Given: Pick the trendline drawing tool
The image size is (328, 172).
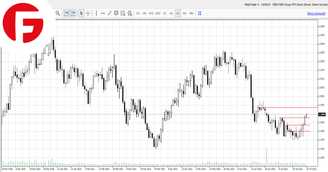Looking at the screenshot, I should click(x=109, y=13).
